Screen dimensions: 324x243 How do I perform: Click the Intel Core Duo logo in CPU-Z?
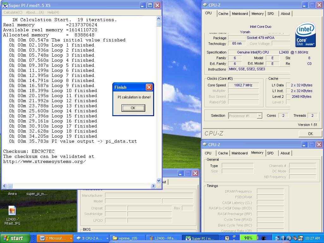(x=306, y=35)
